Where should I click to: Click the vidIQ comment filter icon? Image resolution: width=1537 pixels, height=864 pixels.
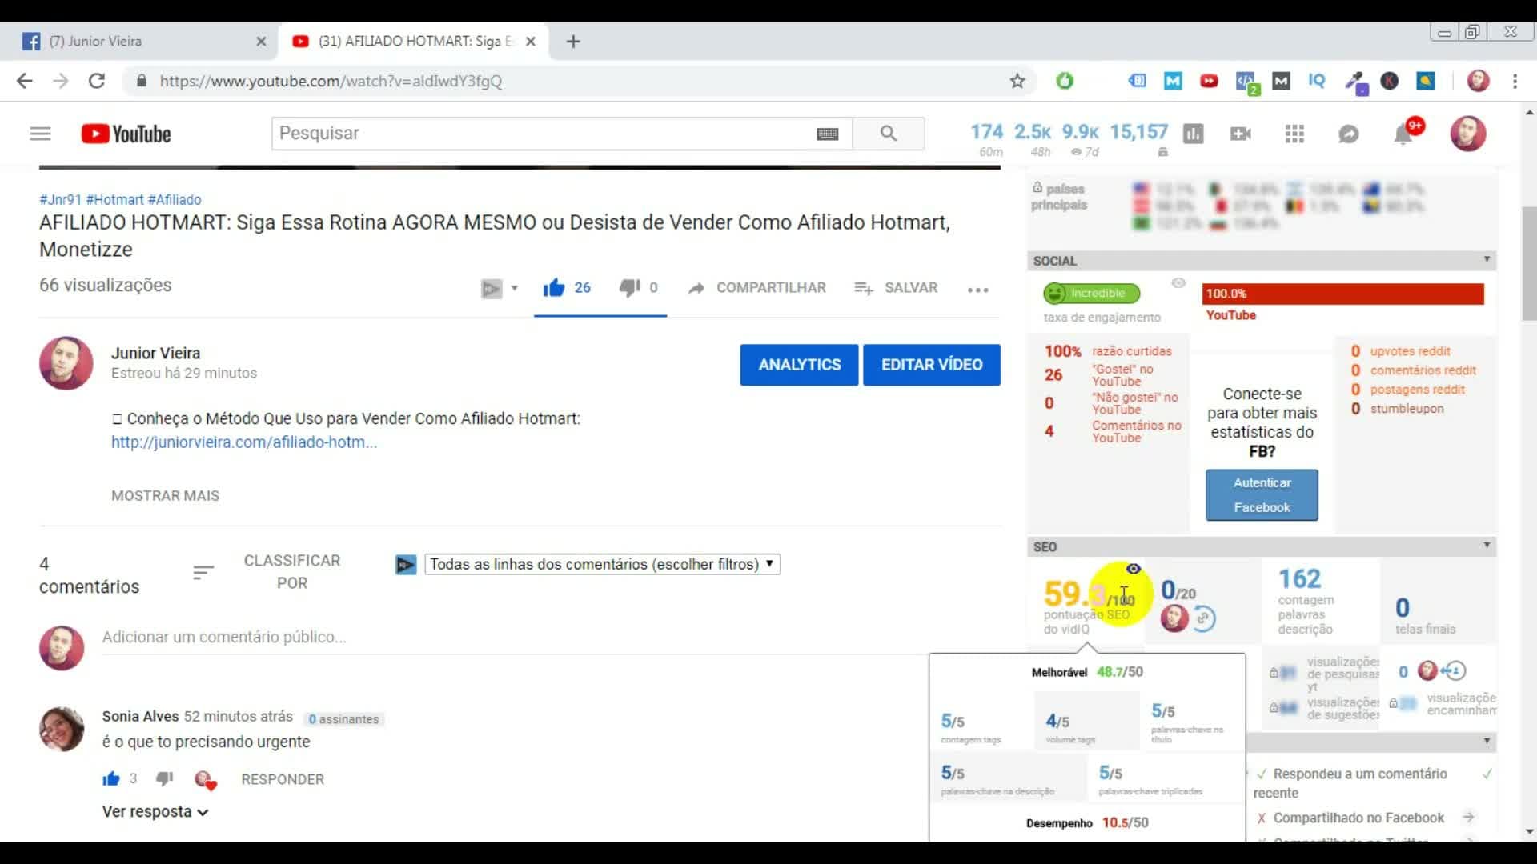(x=406, y=565)
